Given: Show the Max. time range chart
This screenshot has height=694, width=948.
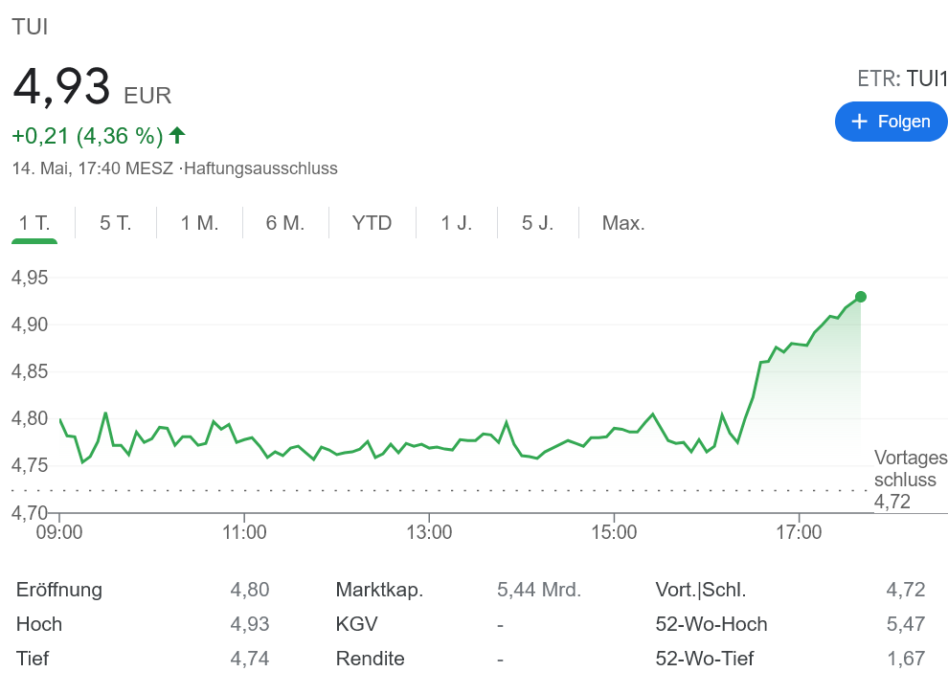Looking at the screenshot, I should (x=623, y=223).
